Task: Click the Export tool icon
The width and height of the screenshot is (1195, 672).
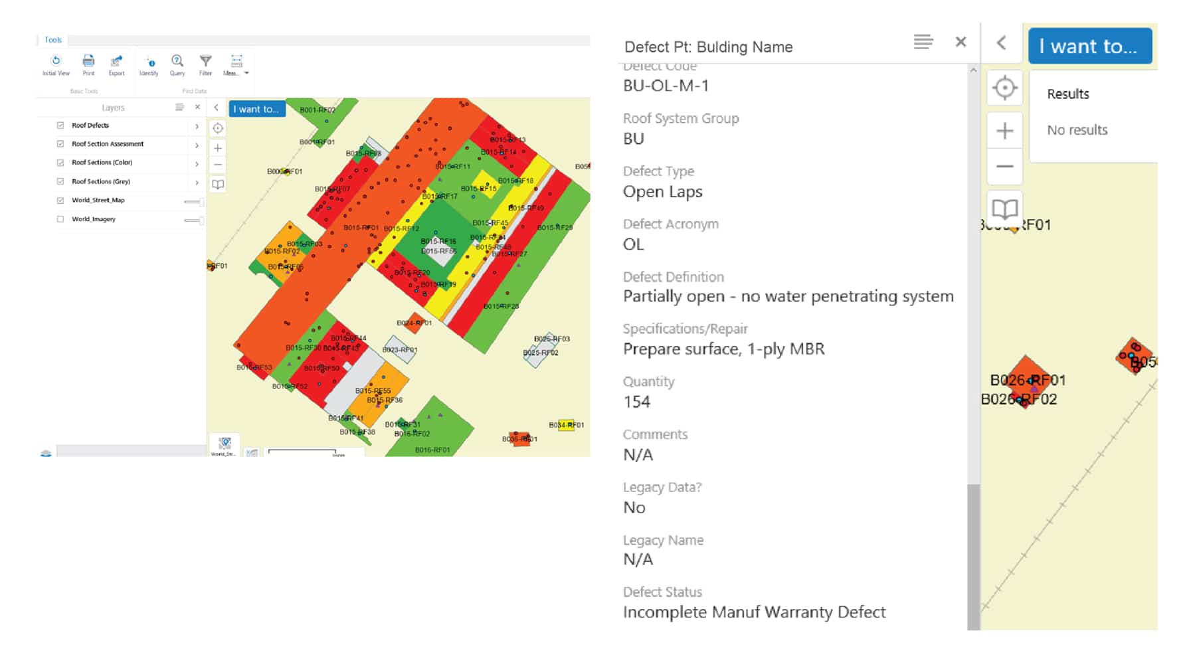Action: [116, 64]
